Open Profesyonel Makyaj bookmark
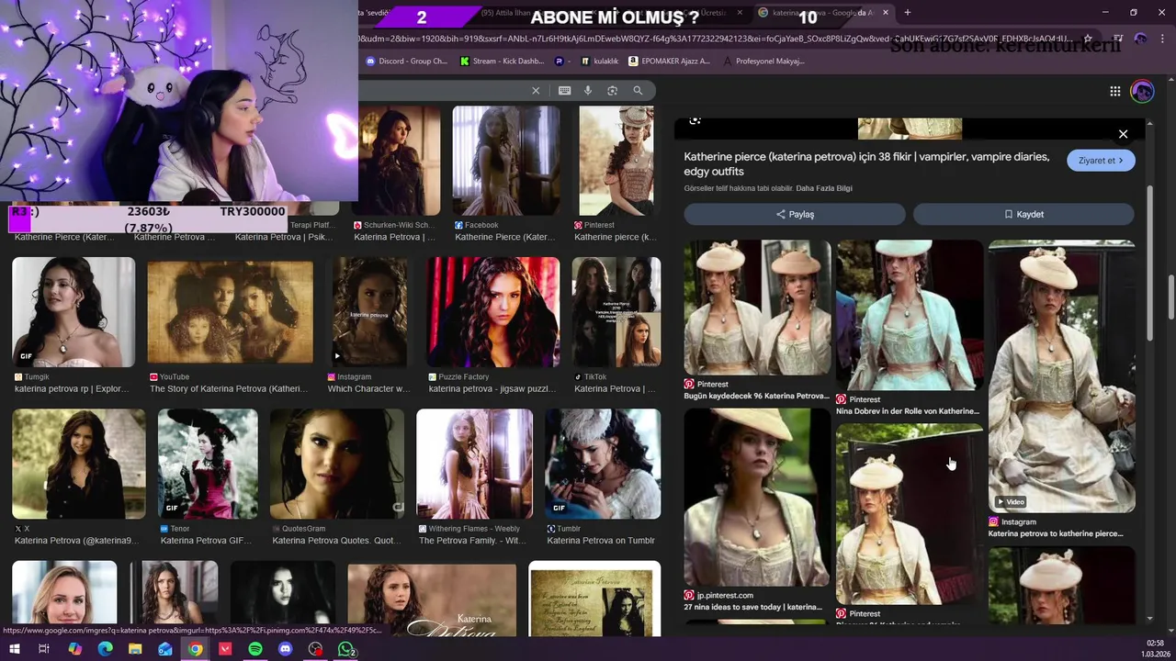Image resolution: width=1176 pixels, height=661 pixels. tap(763, 62)
